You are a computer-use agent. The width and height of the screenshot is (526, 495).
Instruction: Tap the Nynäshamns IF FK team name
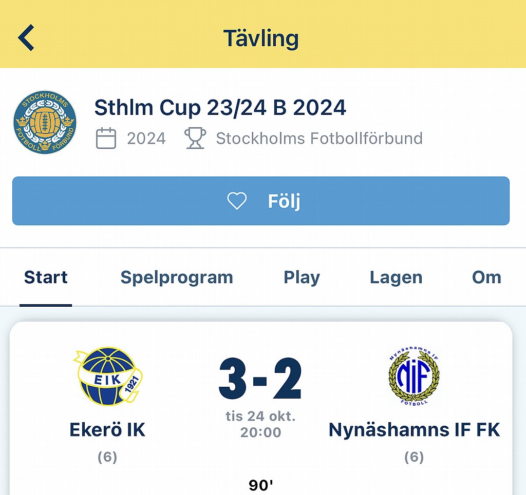pyautogui.click(x=414, y=430)
